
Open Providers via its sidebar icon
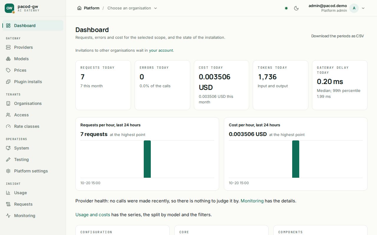(8, 47)
